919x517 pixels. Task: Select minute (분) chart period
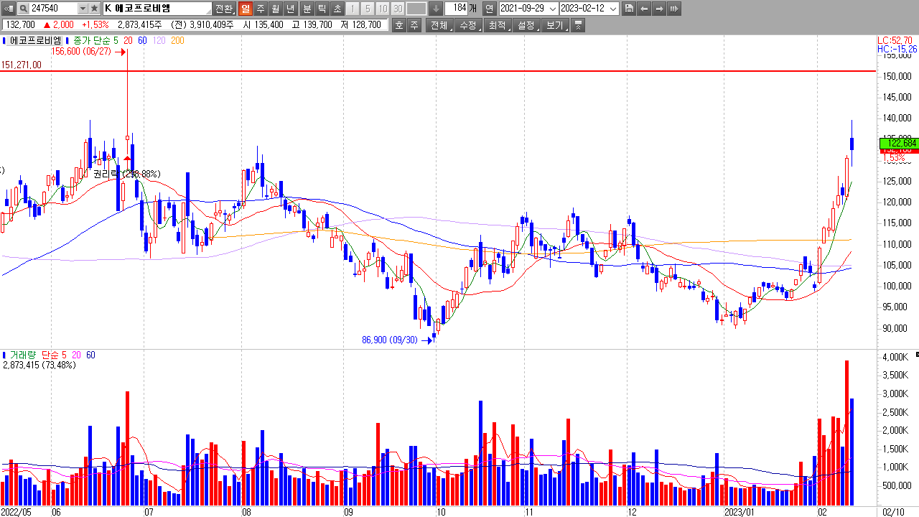(x=307, y=9)
